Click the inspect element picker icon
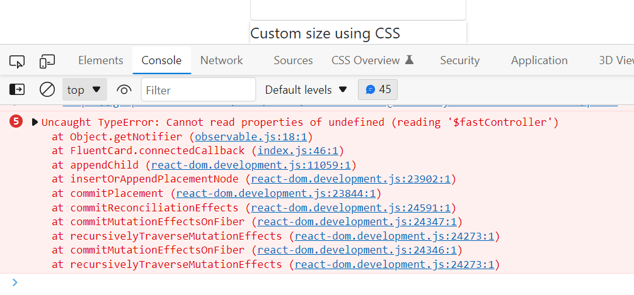 (x=17, y=61)
